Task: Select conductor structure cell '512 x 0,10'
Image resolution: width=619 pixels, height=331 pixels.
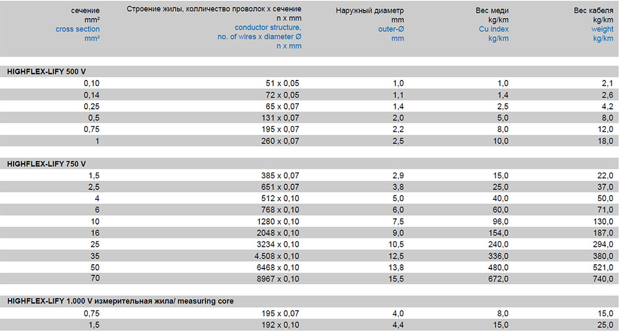Action: [280, 199]
